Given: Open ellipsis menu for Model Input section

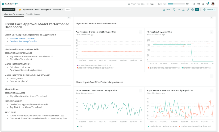Looking at the screenshot, I should pos(212,76).
